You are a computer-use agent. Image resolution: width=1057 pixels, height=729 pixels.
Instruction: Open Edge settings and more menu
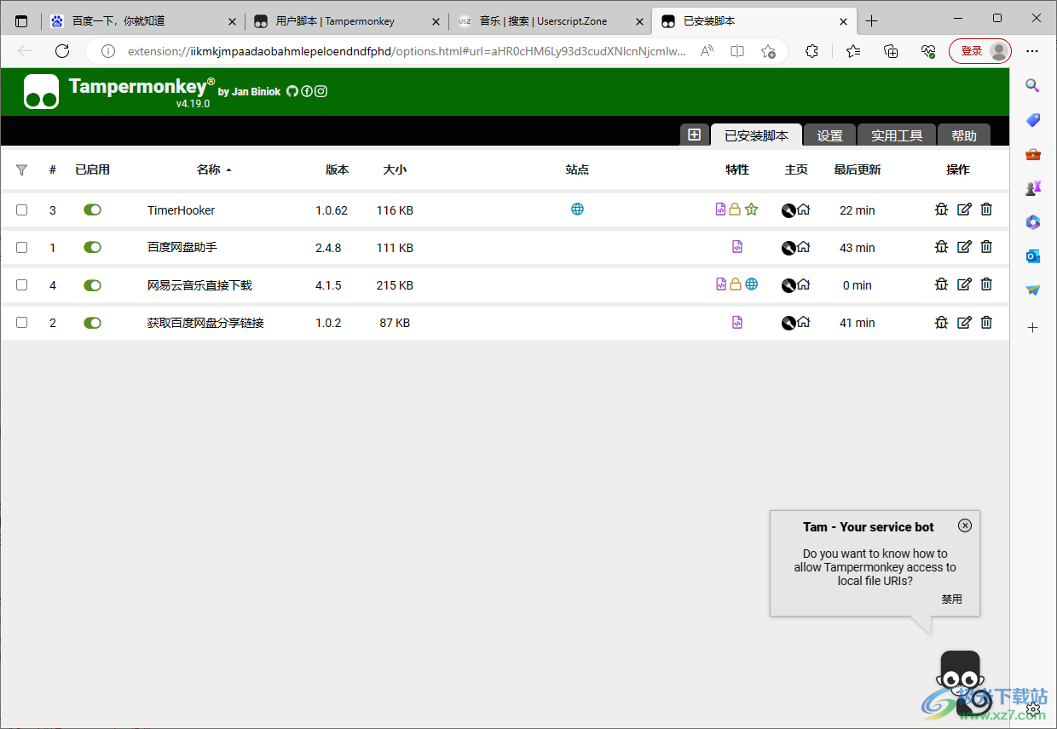[x=1032, y=51]
